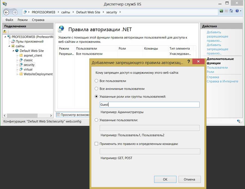Screen dimensions: 245x189
Task: Click 'Default Web Site' in the breadcrumb
Action: 88,12
